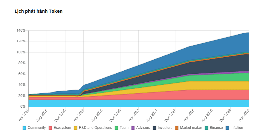Hide the Team series via legend label
The height and width of the screenshot is (136, 257).
pos(124,128)
